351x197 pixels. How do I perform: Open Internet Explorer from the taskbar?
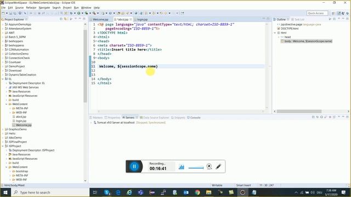tap(129, 192)
